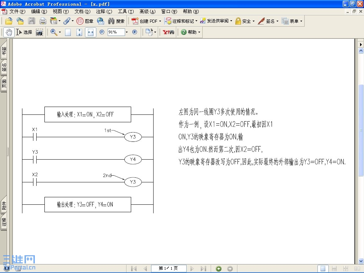This screenshot has height=273, width=364.
Task: Select the Hand tool
Action: (9, 32)
